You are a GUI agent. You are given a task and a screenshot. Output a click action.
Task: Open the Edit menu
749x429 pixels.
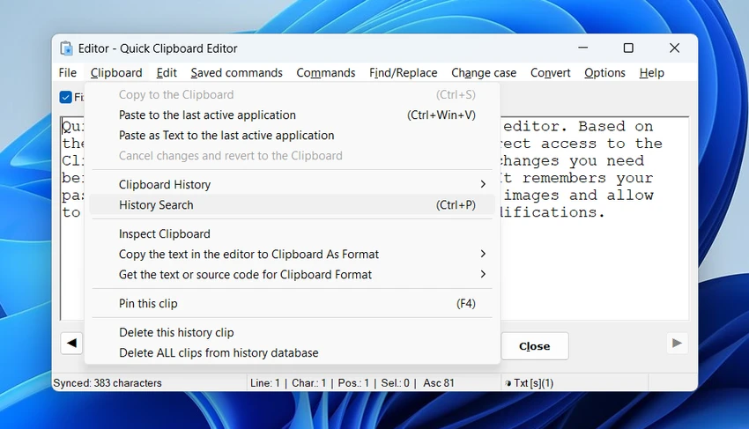[x=167, y=72]
